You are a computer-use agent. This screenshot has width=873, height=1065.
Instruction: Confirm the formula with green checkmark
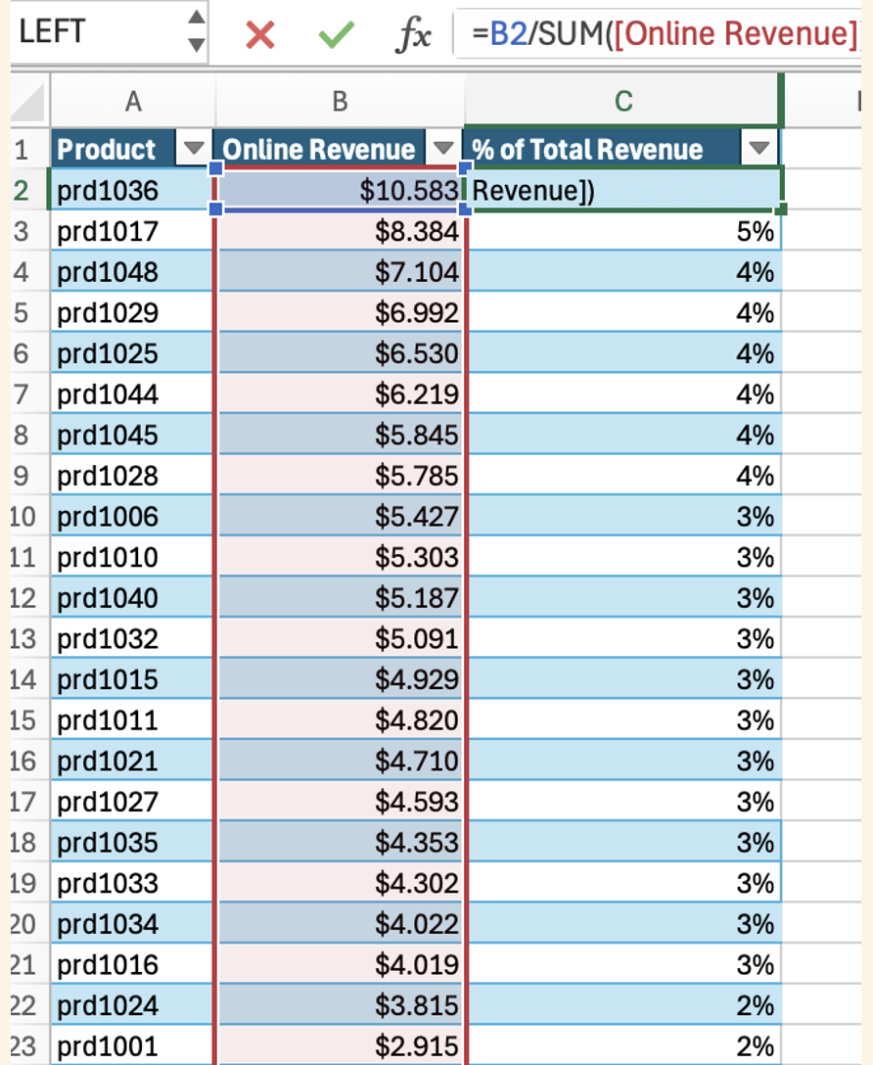[337, 34]
